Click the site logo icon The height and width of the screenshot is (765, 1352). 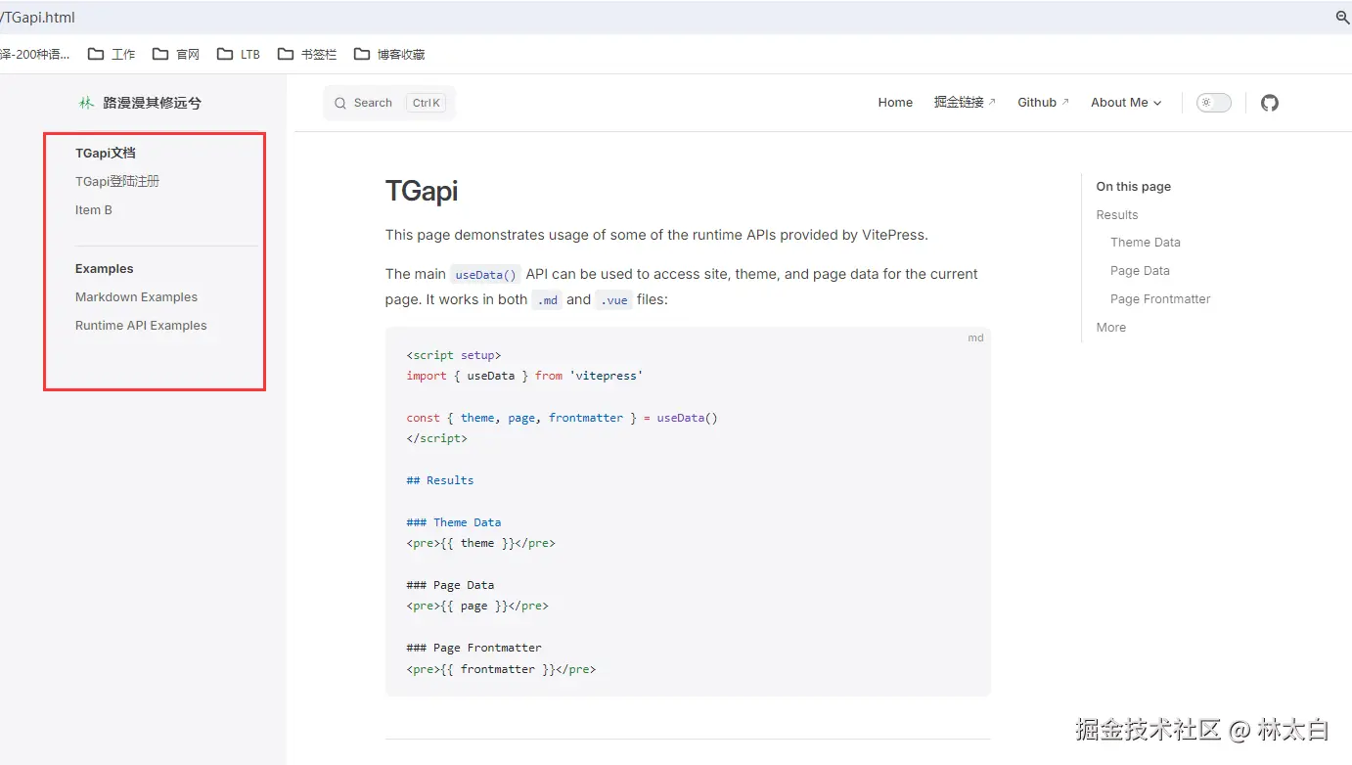coord(86,103)
